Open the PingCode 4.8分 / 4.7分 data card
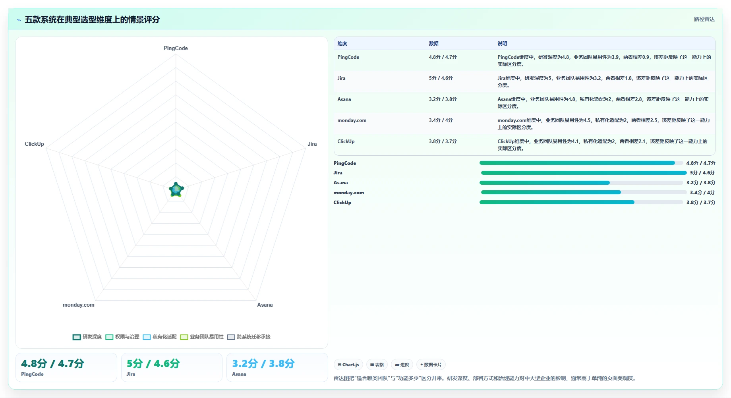Viewport: 731px width, 398px height. pyautogui.click(x=66, y=367)
